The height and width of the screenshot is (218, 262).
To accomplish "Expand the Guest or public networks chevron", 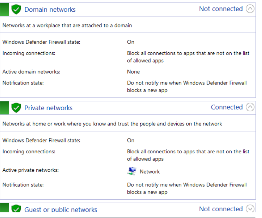I will 250,208.
